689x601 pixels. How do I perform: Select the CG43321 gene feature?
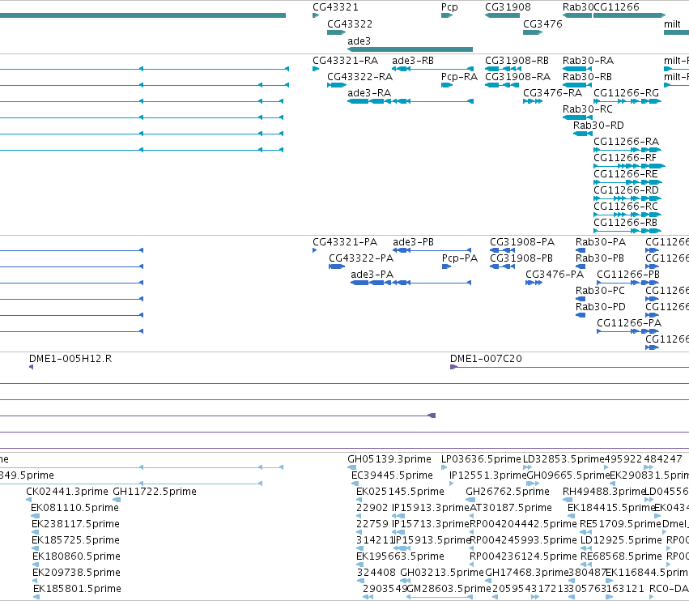pyautogui.click(x=316, y=15)
